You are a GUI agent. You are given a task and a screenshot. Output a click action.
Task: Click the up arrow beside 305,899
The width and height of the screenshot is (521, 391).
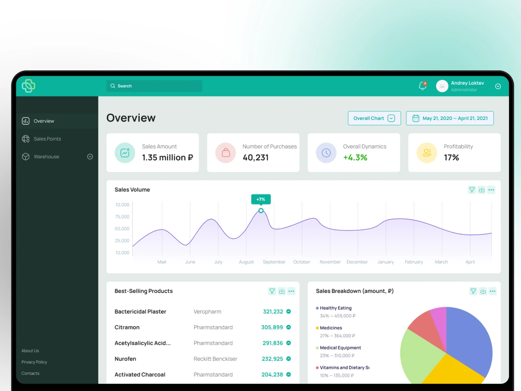coord(289,327)
